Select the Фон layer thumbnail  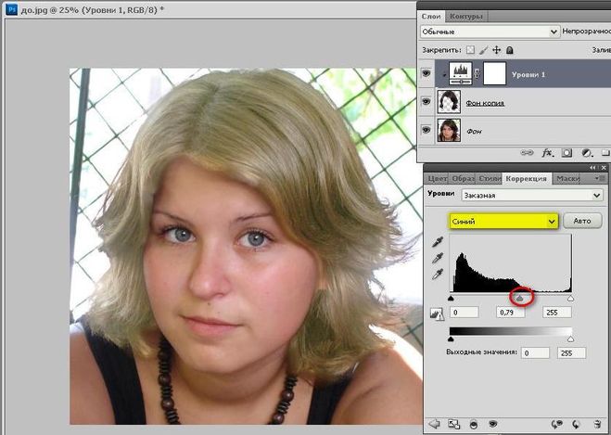pos(449,130)
